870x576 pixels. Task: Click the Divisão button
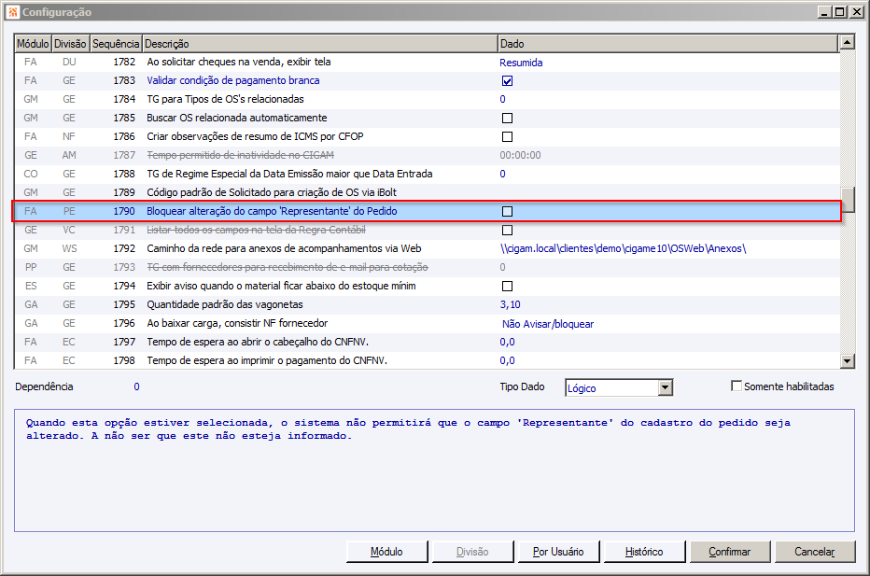click(472, 552)
